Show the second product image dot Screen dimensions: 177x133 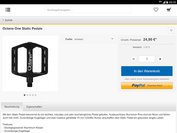(x=27, y=95)
